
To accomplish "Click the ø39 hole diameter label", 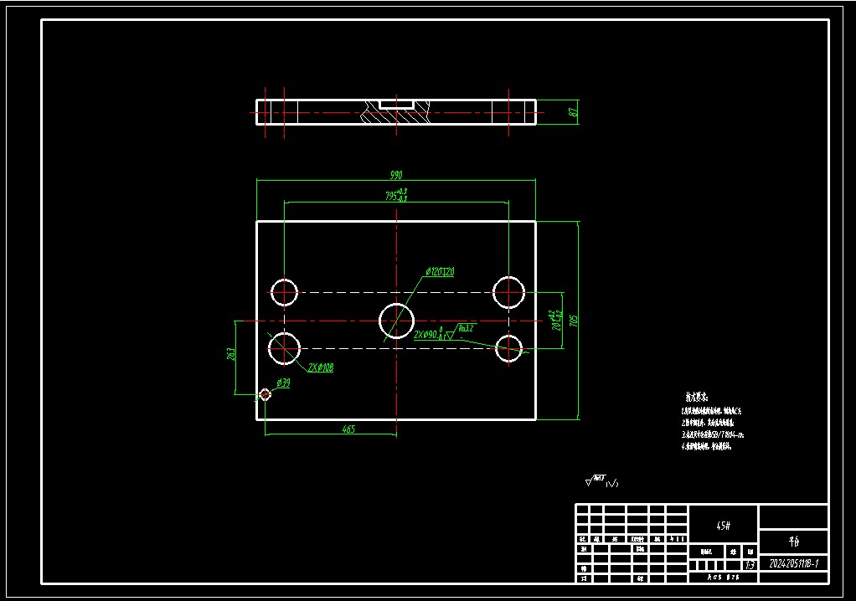I will tap(283, 383).
